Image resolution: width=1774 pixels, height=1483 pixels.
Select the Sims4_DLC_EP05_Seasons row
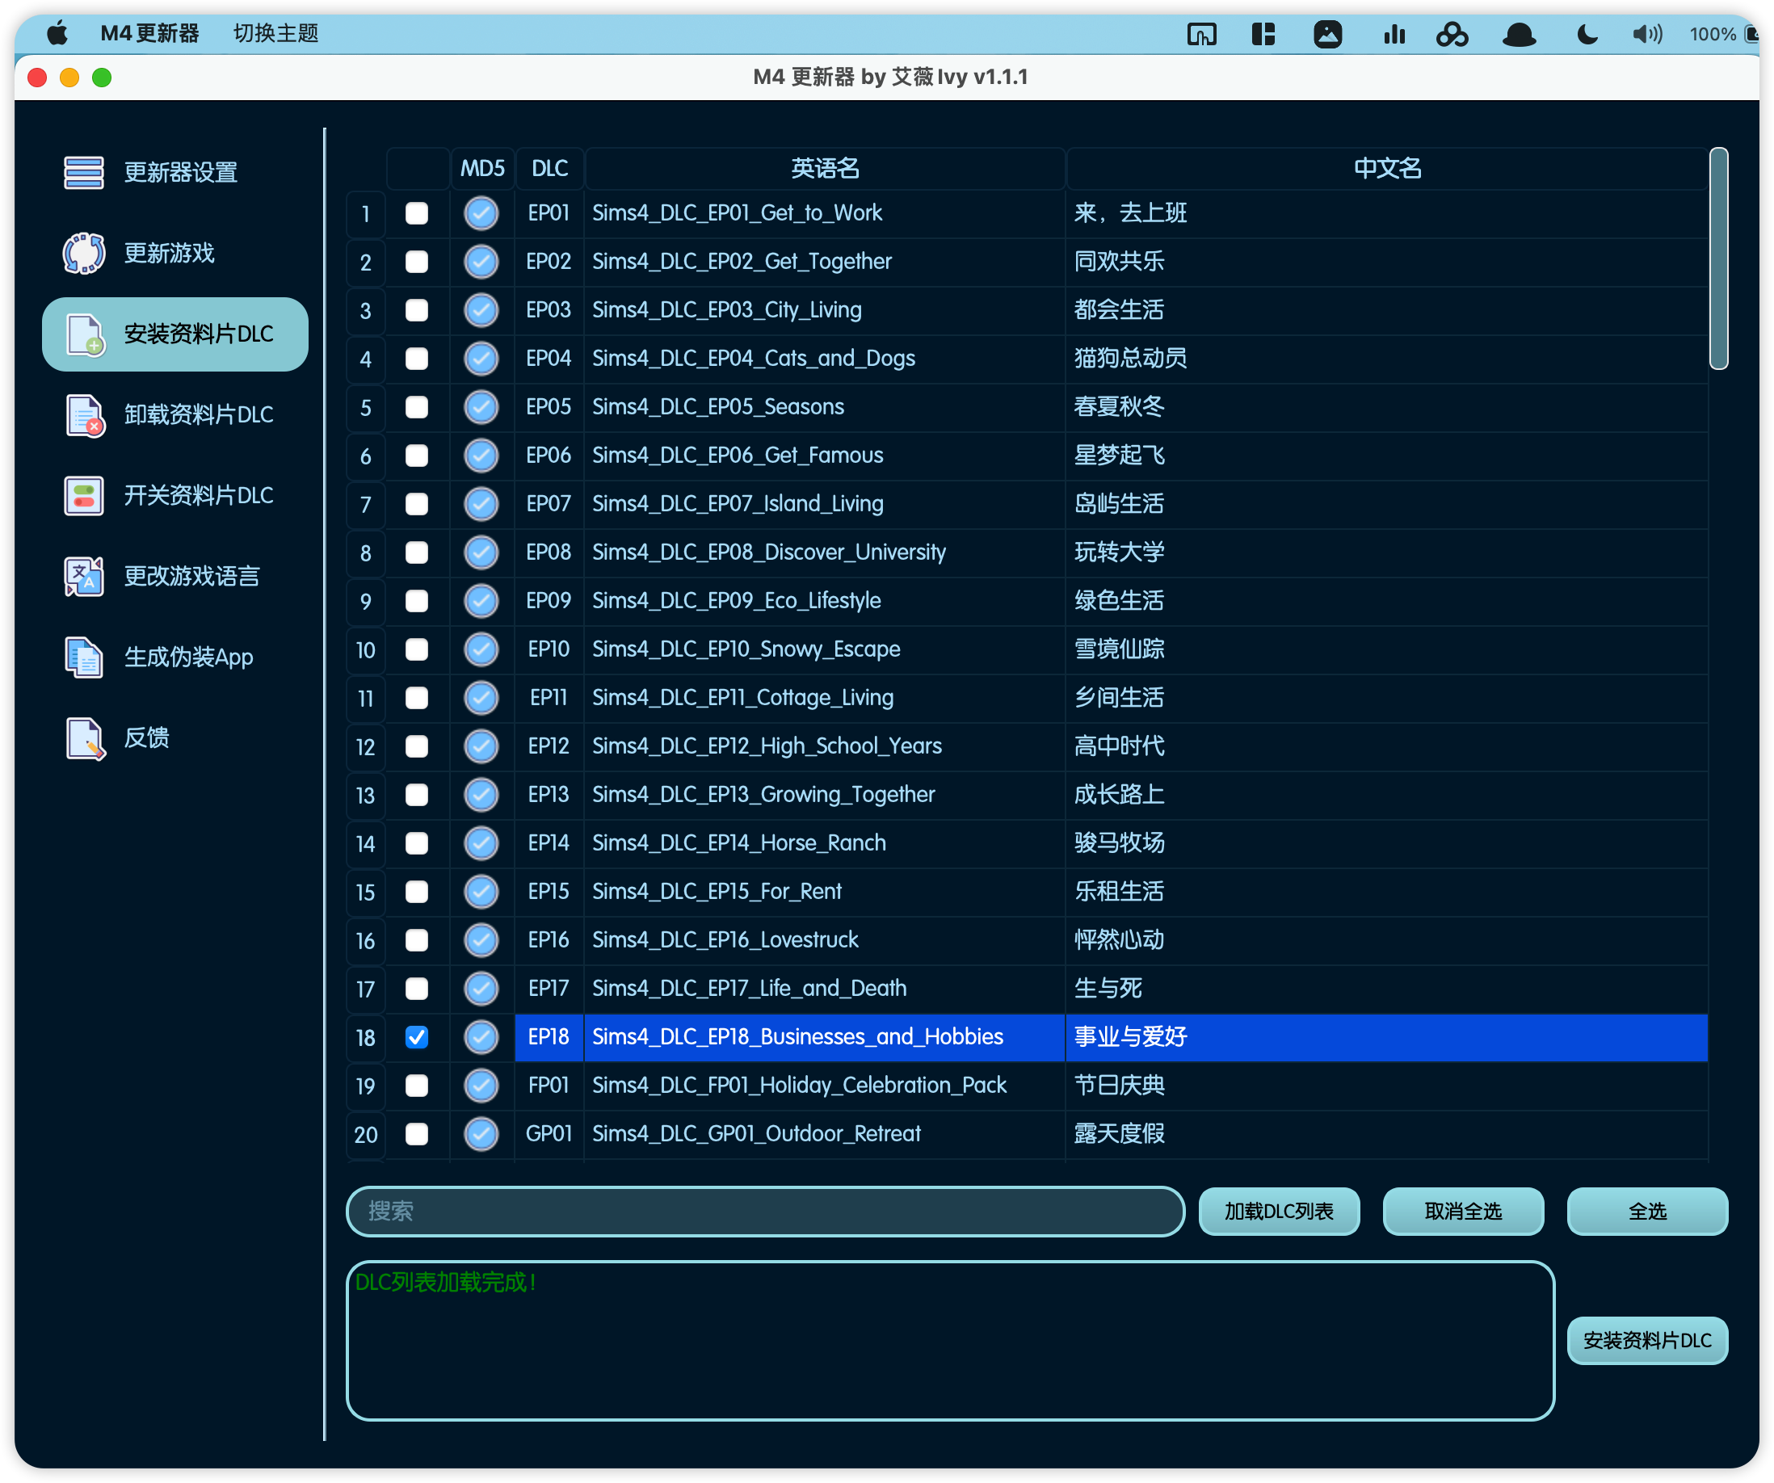tap(1028, 407)
